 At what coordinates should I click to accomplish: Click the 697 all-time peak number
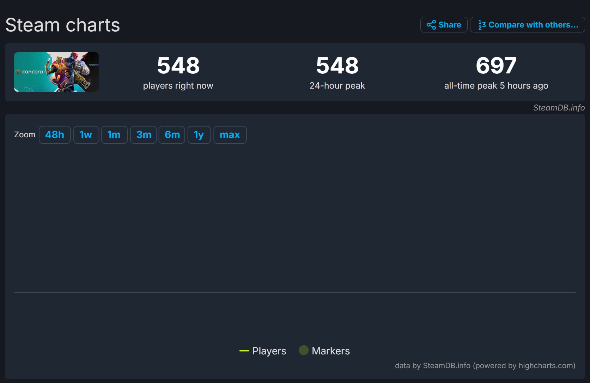tap(496, 66)
